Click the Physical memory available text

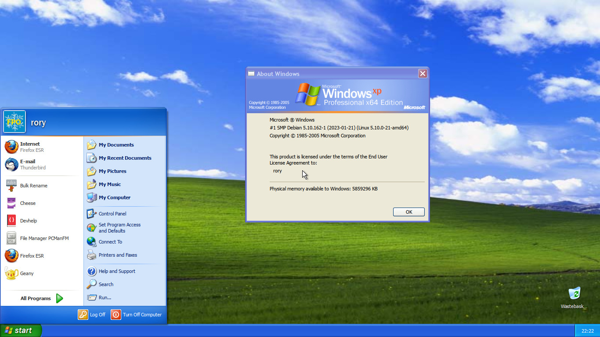tap(324, 189)
